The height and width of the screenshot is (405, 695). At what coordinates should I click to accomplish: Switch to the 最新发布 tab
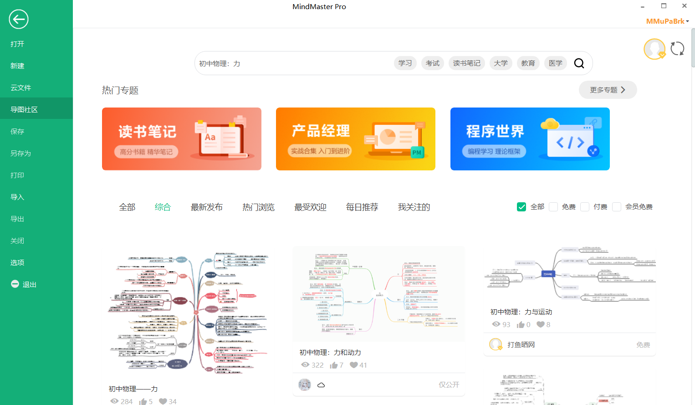pyautogui.click(x=207, y=207)
